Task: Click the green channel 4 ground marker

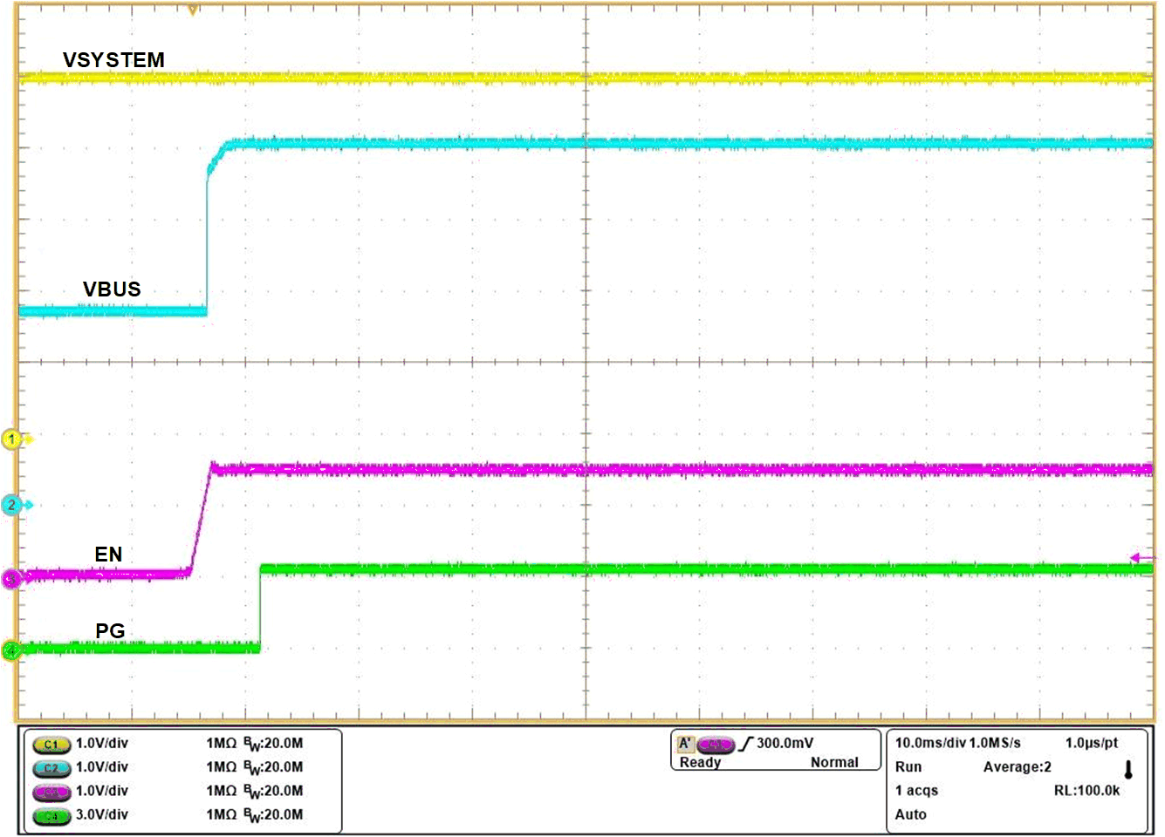Action: pos(10,650)
